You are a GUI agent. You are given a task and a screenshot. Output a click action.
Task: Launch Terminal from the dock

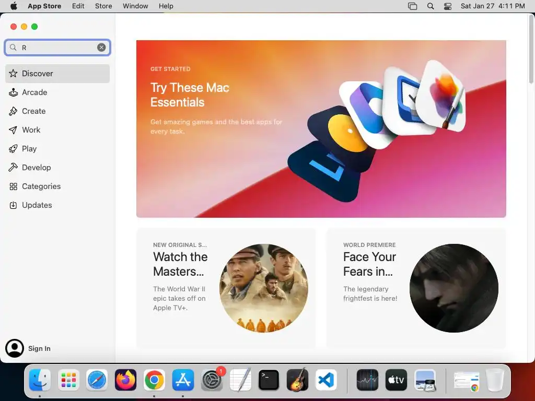269,380
